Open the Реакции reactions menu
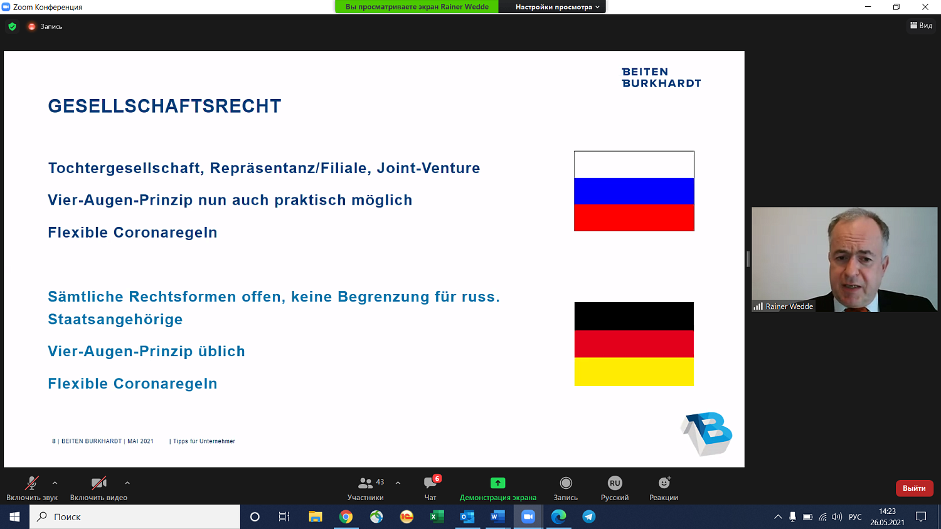Viewport: 941px width, 529px height. (x=663, y=488)
